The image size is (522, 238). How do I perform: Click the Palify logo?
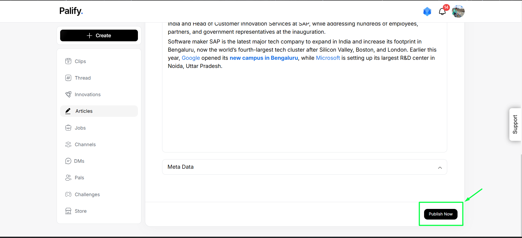click(x=71, y=11)
